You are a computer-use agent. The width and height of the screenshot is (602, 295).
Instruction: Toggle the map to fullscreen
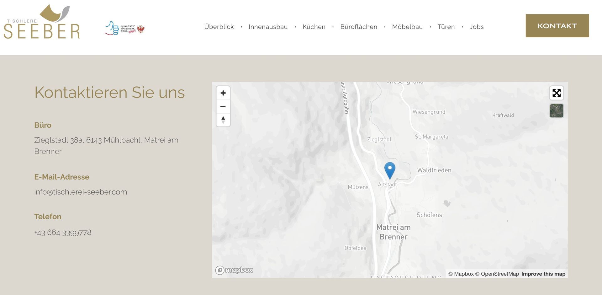[x=557, y=93]
